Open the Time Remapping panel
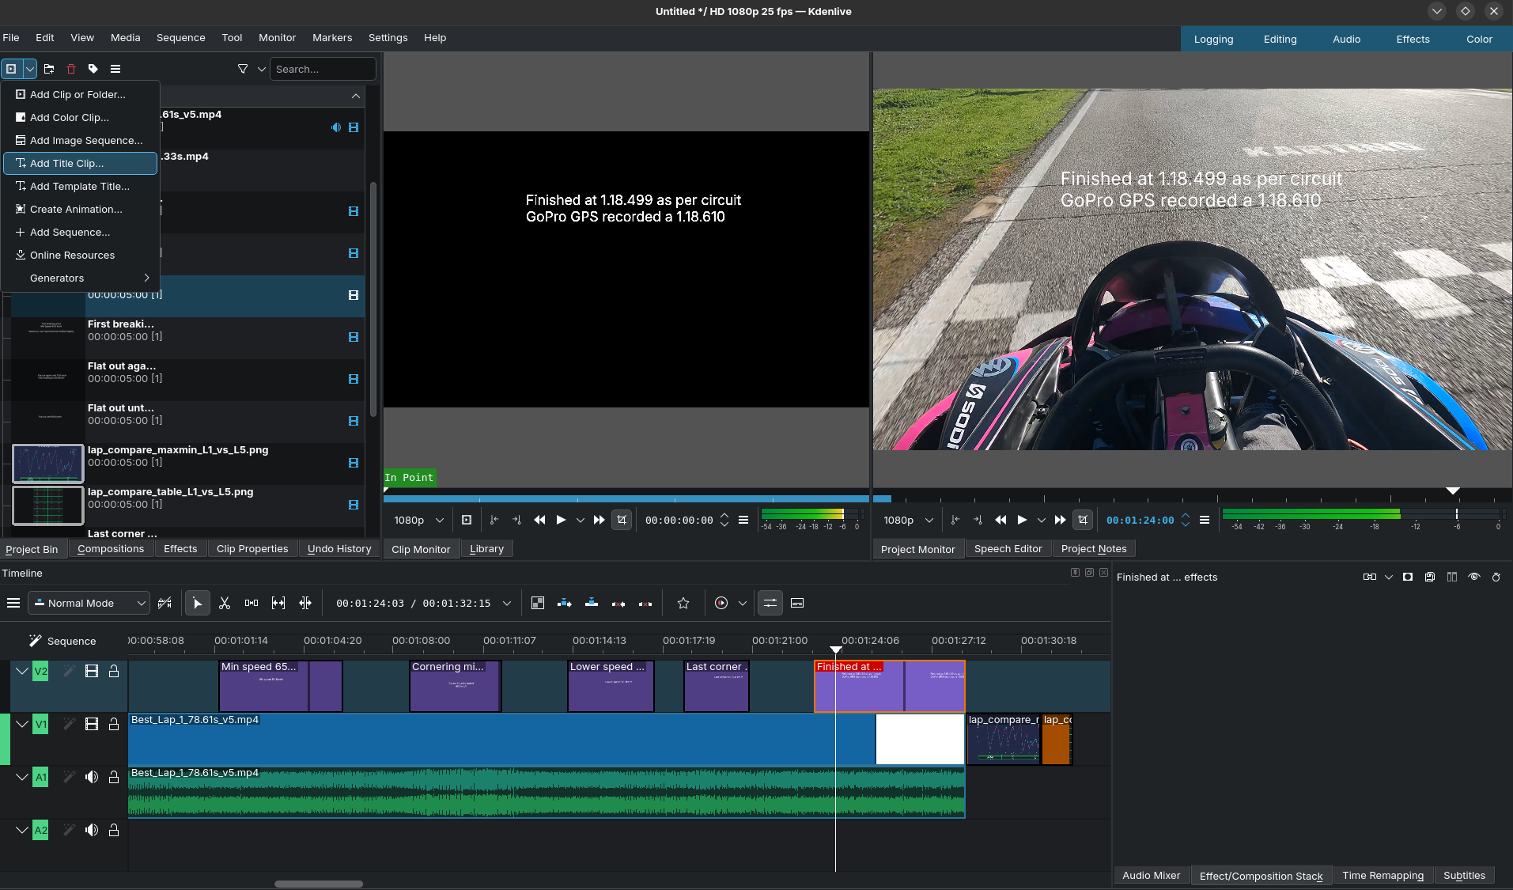1513x890 pixels. [x=1383, y=876]
